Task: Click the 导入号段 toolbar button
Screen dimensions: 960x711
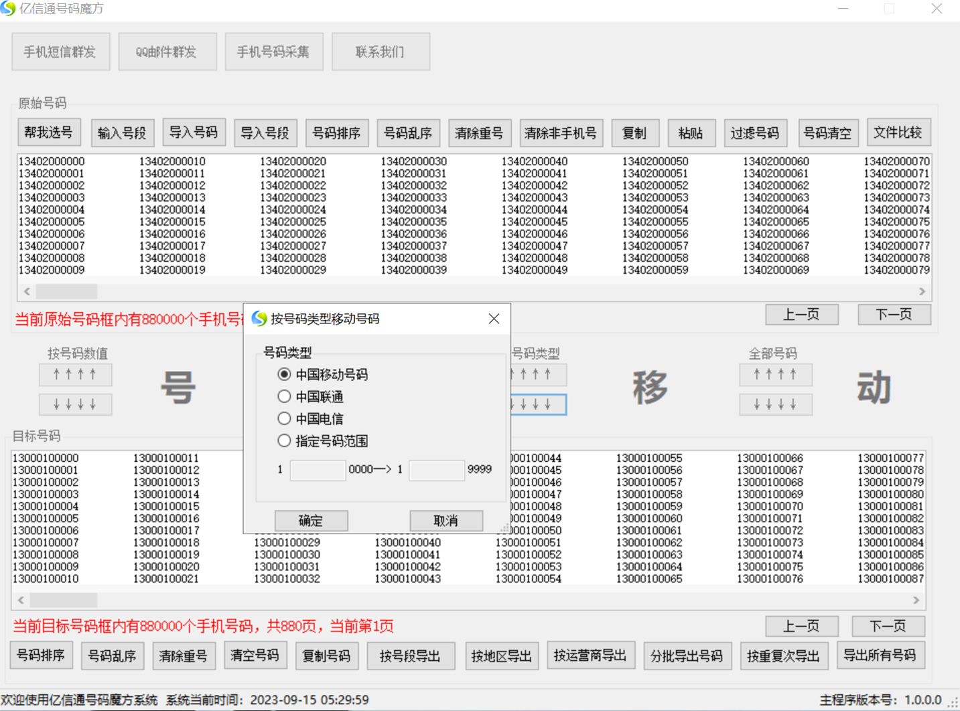Action: point(265,133)
